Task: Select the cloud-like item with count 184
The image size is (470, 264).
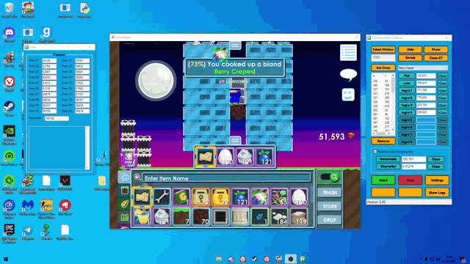Action: [x=279, y=217]
